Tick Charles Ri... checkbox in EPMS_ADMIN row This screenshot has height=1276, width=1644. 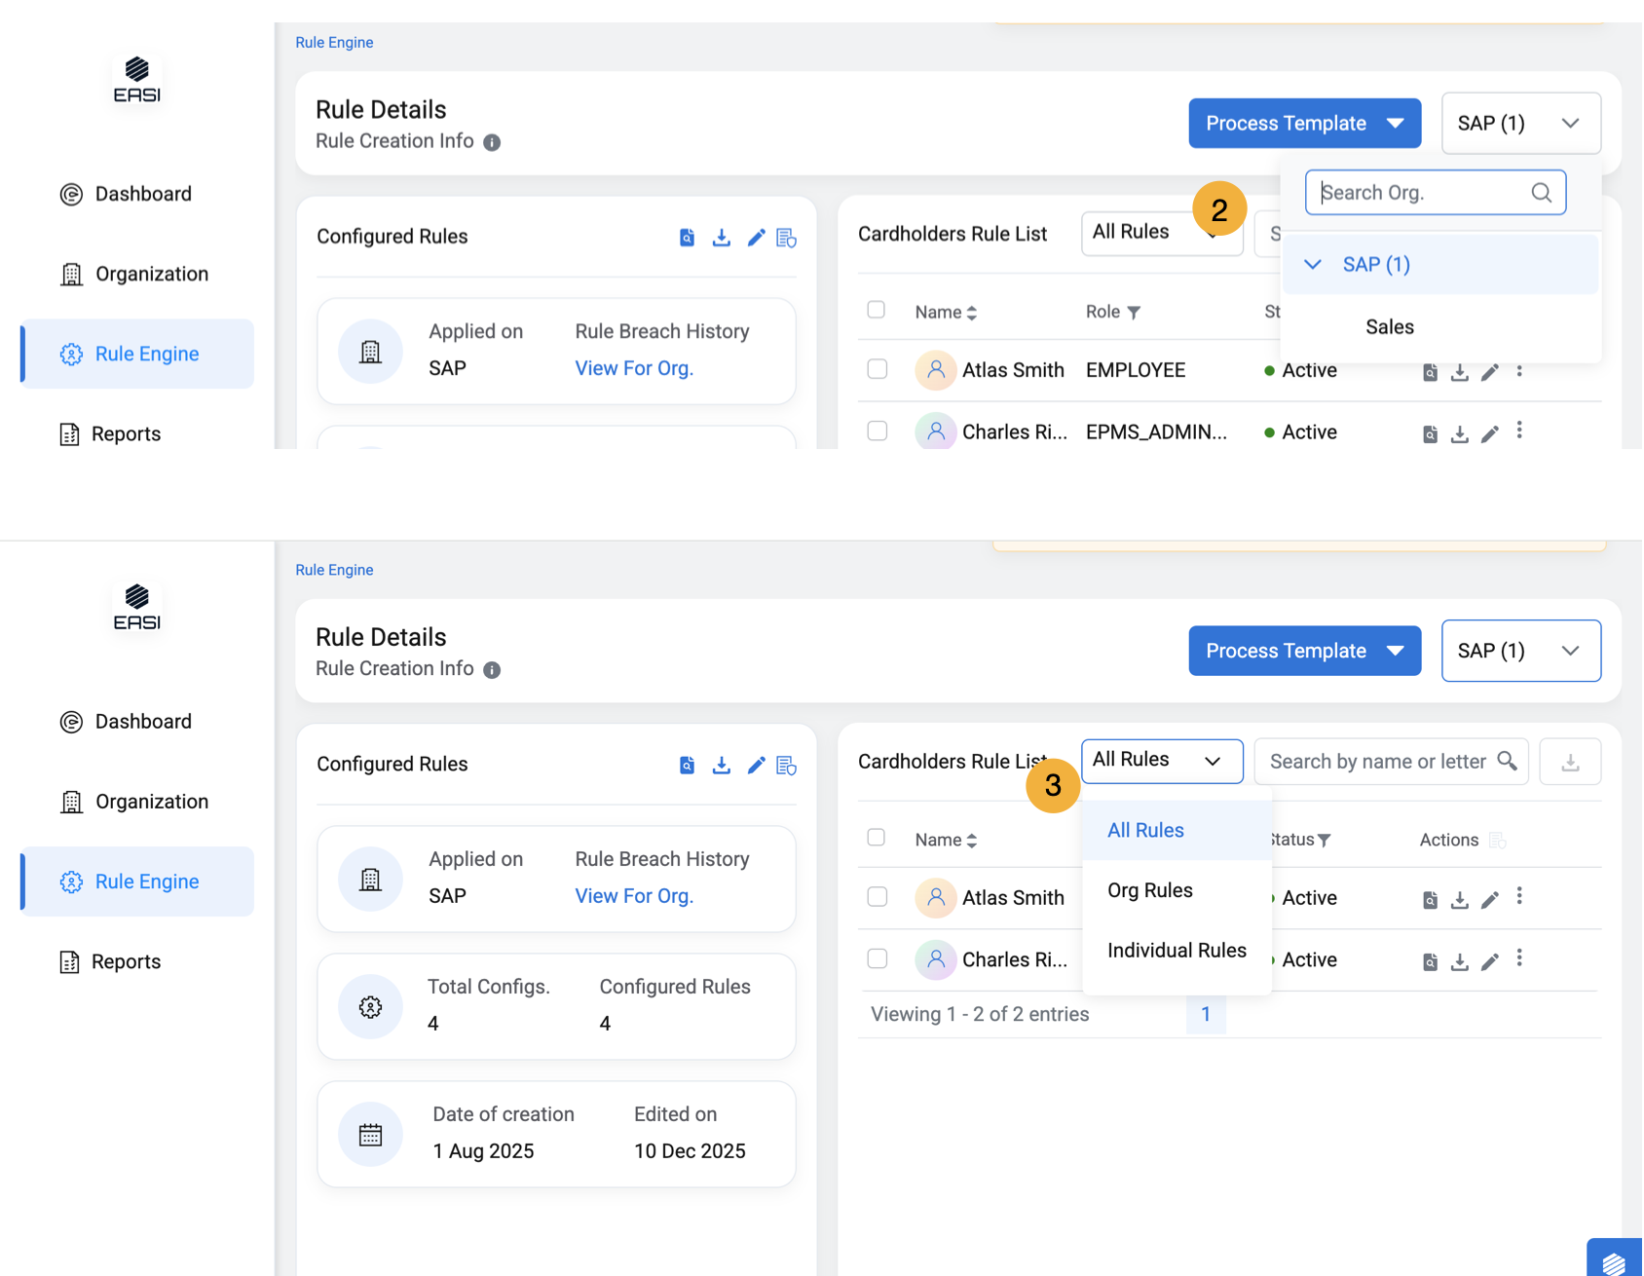pos(878,432)
